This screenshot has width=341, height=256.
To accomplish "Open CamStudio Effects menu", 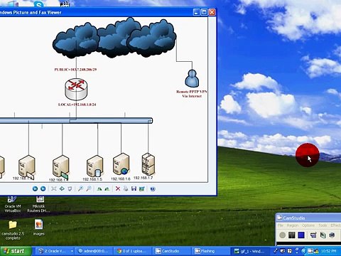I will click(x=335, y=225).
